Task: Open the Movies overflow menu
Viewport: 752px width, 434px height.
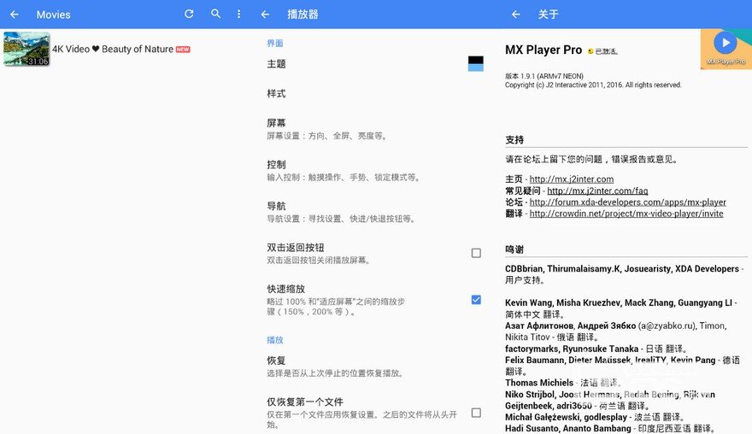Action: (238, 14)
